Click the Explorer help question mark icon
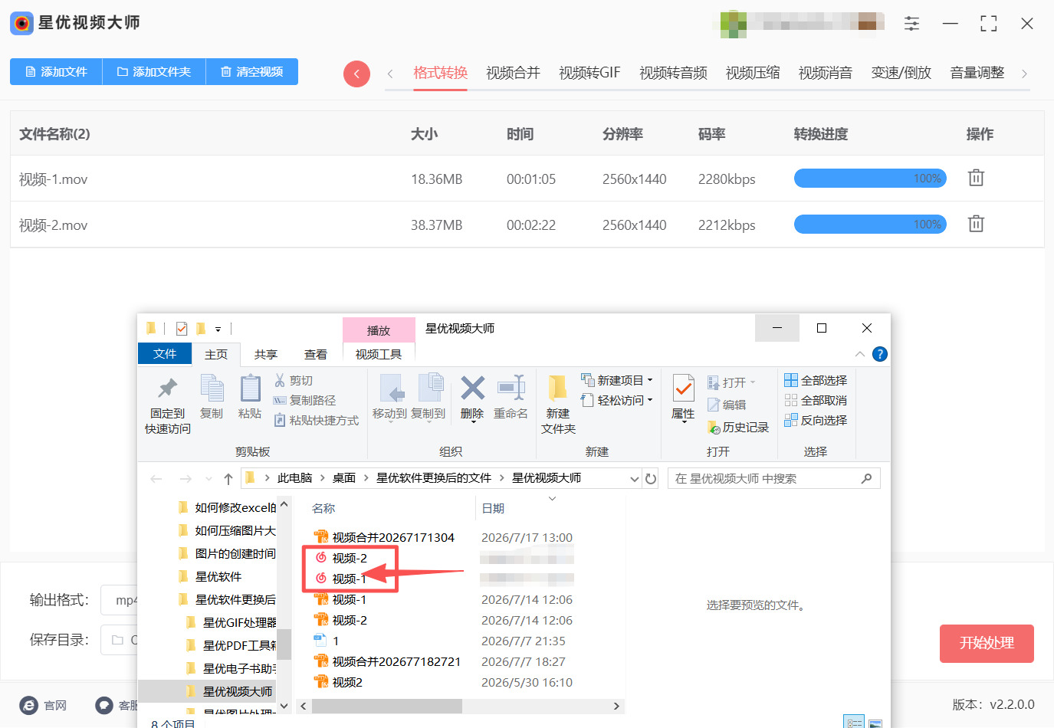The height and width of the screenshot is (728, 1054). click(x=879, y=354)
